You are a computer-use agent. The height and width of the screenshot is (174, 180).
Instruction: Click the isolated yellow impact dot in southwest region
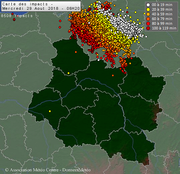click(50, 111)
